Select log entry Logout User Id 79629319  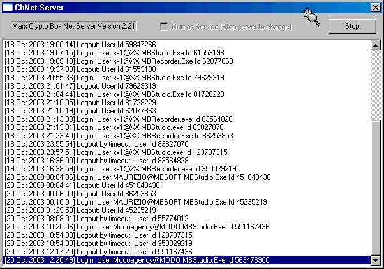coord(188,86)
